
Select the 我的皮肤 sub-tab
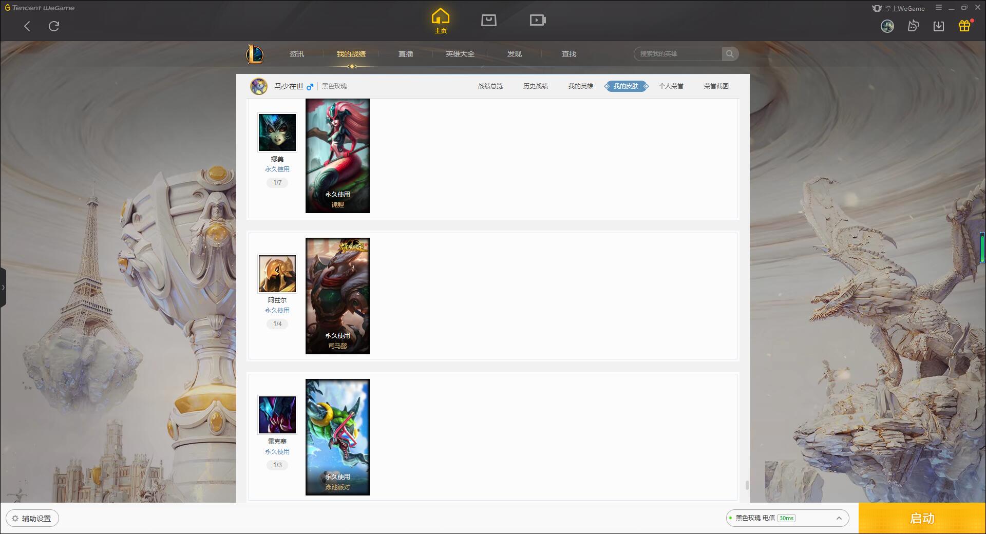pos(626,86)
